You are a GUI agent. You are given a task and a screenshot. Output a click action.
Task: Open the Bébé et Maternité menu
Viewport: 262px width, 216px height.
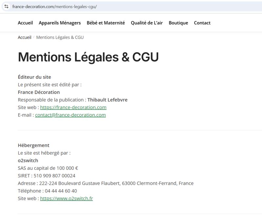tap(106, 23)
